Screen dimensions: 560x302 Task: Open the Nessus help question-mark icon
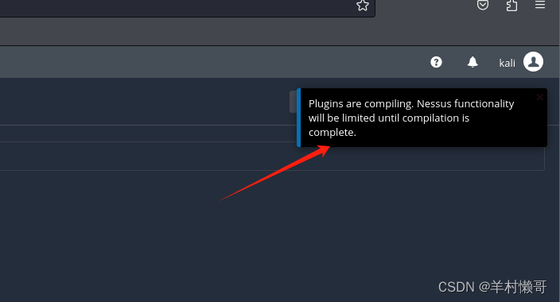(436, 62)
